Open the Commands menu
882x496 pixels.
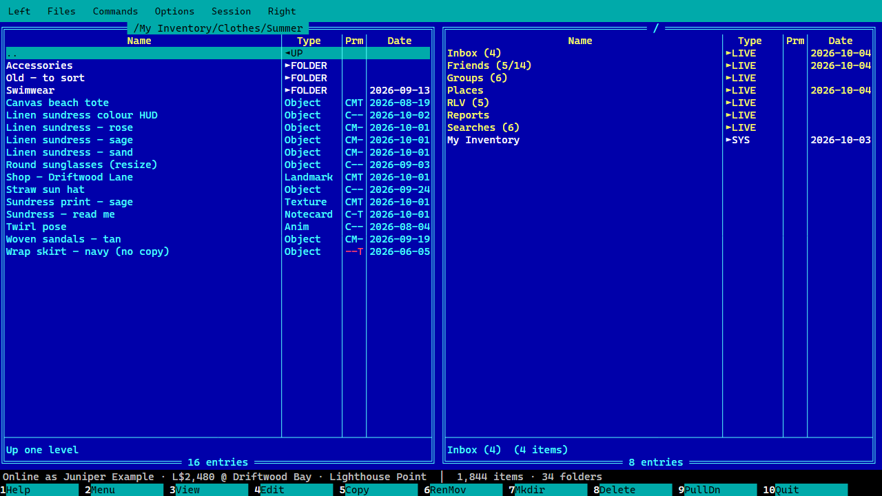click(x=115, y=11)
